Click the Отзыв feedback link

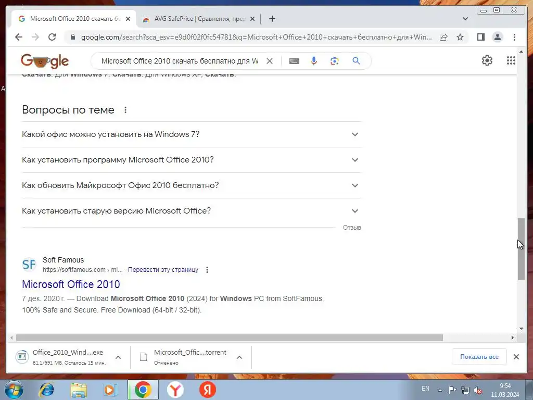[x=352, y=228]
